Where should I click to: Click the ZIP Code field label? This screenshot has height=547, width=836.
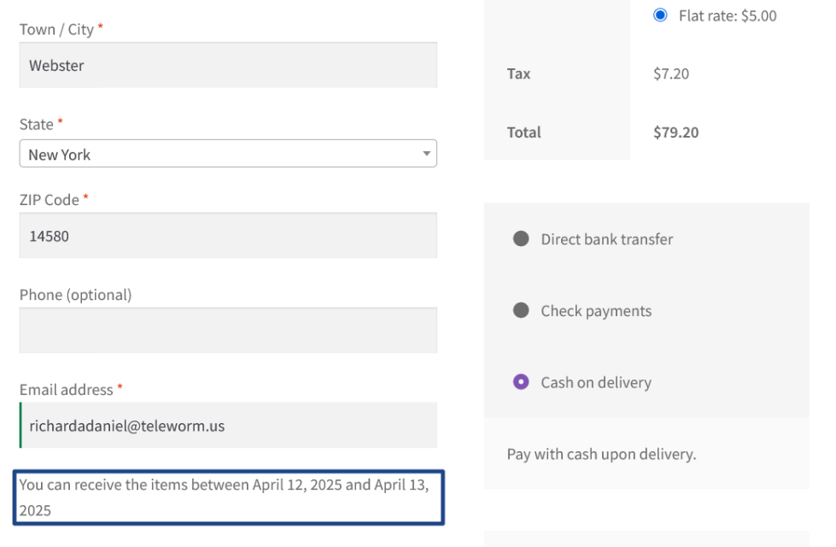pos(50,200)
